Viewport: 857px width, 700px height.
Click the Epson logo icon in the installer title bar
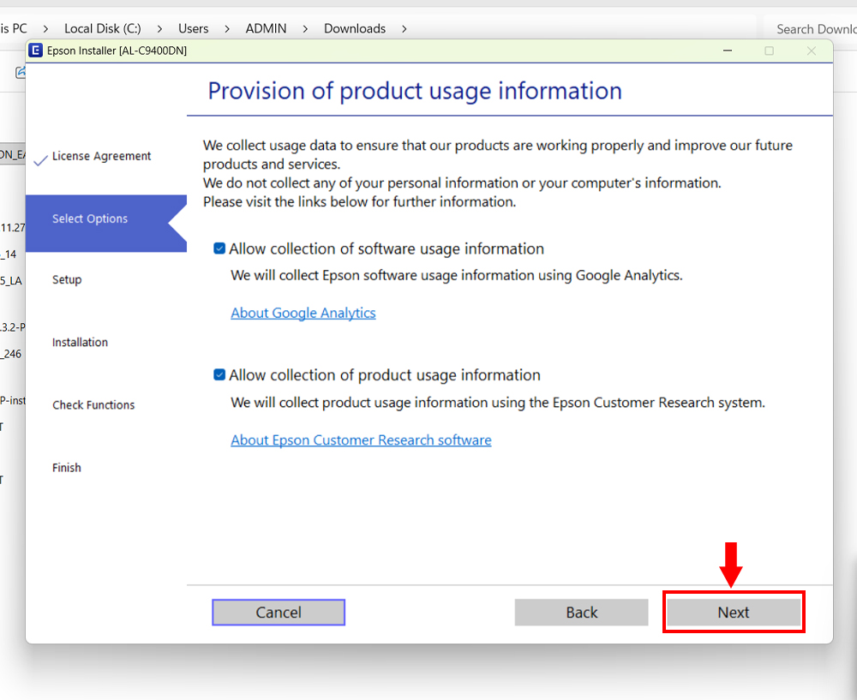click(35, 51)
